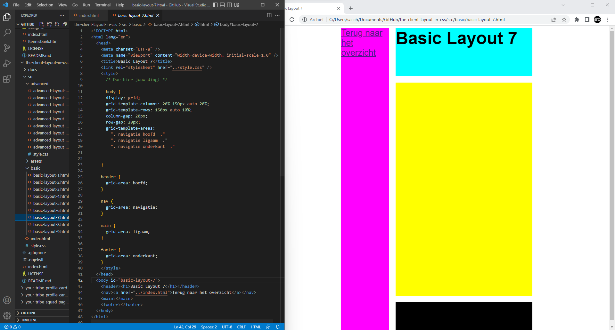The height and width of the screenshot is (330, 615).
Task: Show errors and warnings in status bar
Action: click(x=12, y=327)
